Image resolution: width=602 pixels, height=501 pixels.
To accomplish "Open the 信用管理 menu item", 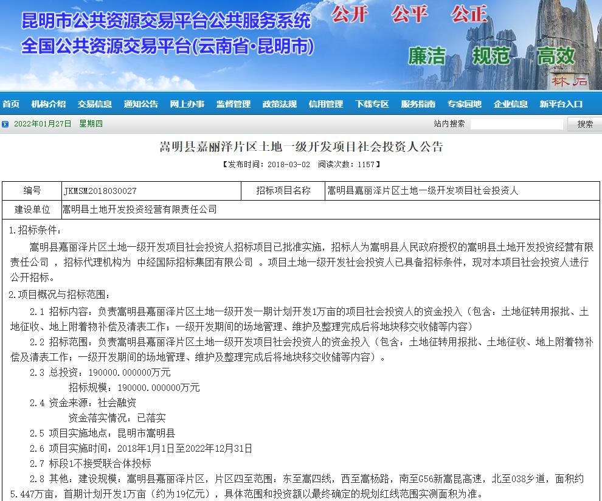I will click(x=327, y=103).
